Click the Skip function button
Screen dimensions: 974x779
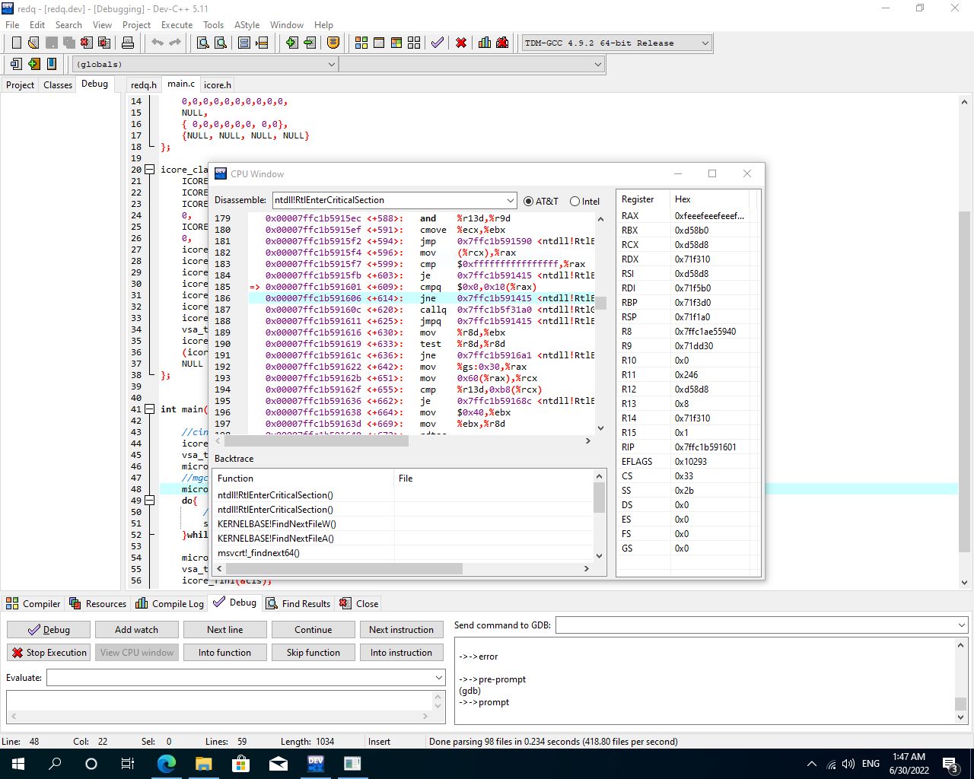point(314,653)
